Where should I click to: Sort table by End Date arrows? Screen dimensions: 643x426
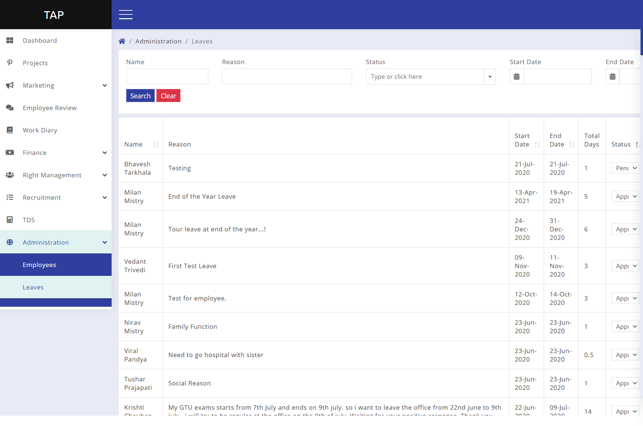tap(572, 145)
